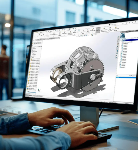Select the Move Component tool
The image size is (138, 150).
click(64, 33)
